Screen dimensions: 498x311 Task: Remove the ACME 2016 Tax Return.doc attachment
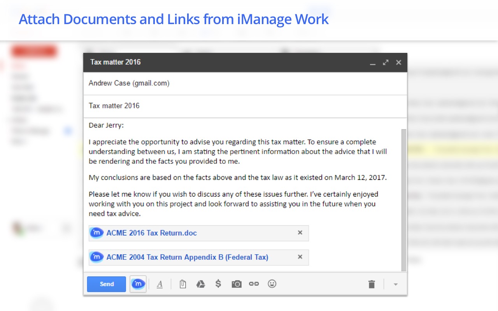[300, 232]
